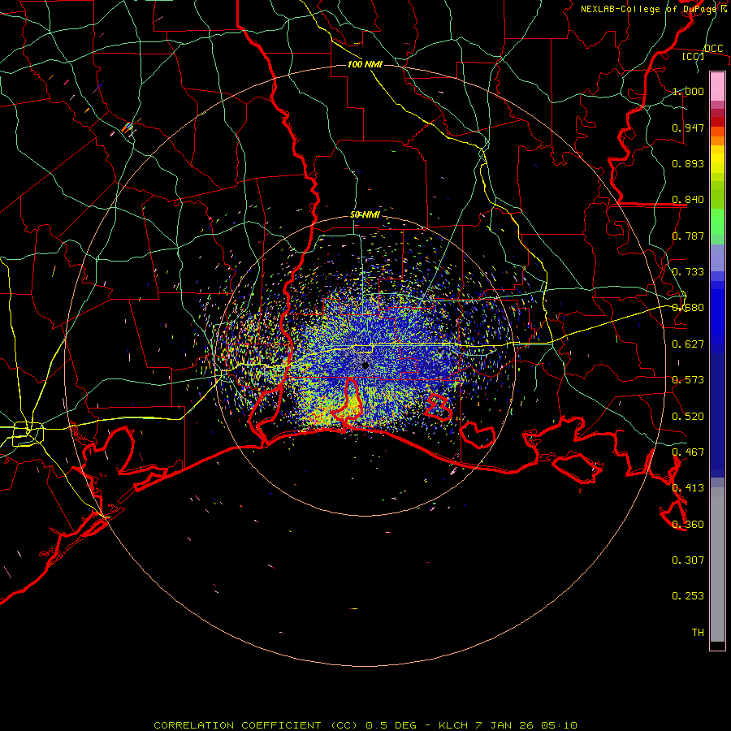Select the 0.680 scale value
Viewport: 731px width, 731px height.
point(688,308)
